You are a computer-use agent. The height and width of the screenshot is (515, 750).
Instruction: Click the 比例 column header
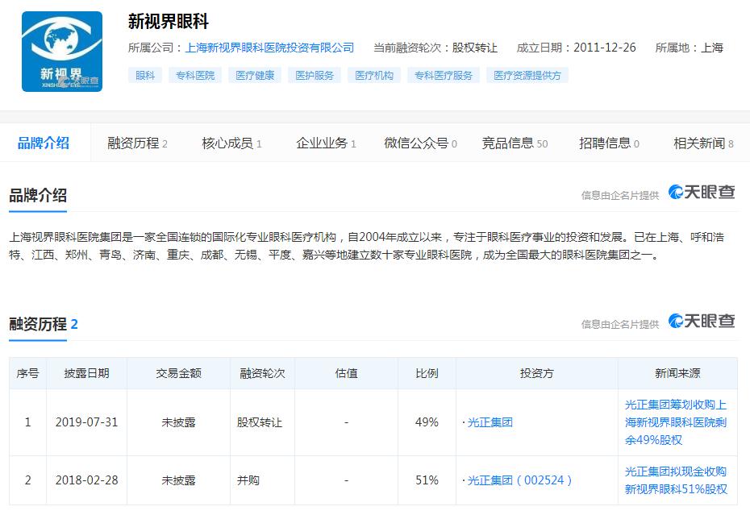pos(427,373)
